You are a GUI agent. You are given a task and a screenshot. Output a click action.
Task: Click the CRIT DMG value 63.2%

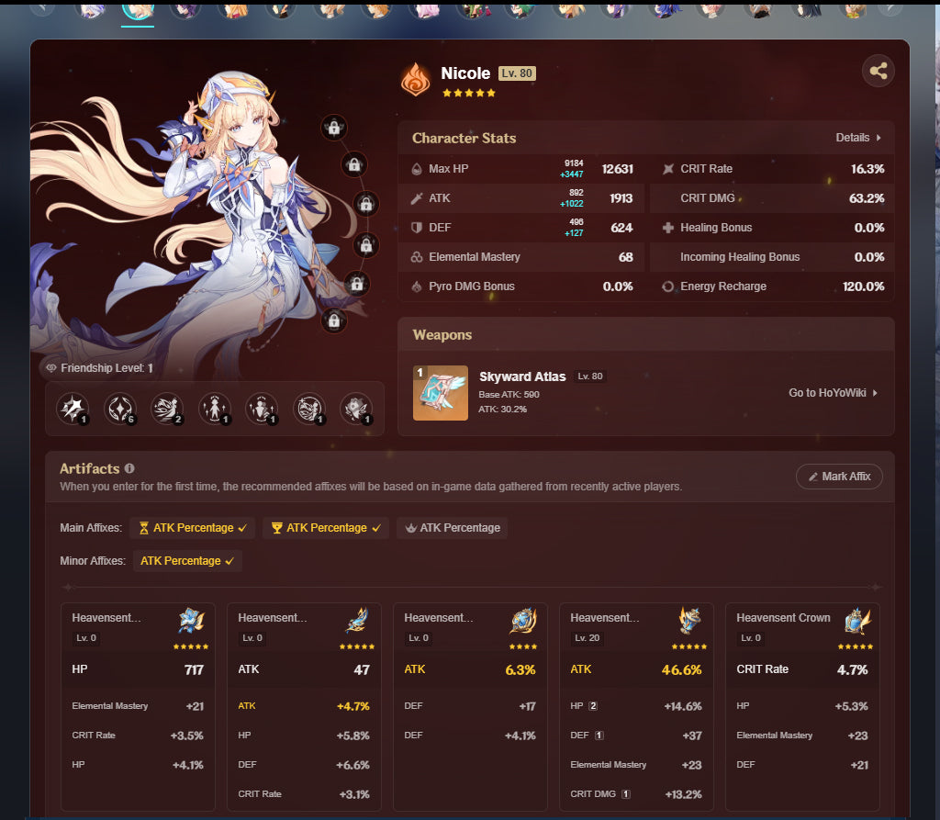[x=867, y=198]
